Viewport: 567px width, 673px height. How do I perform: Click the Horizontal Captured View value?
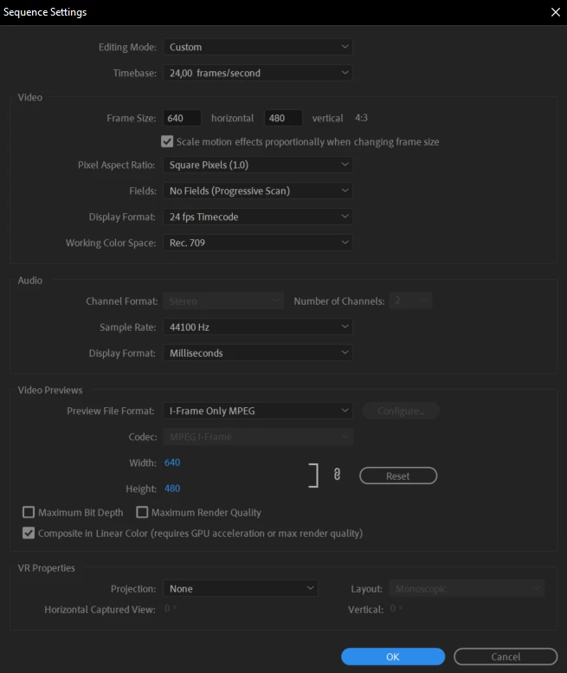click(171, 609)
